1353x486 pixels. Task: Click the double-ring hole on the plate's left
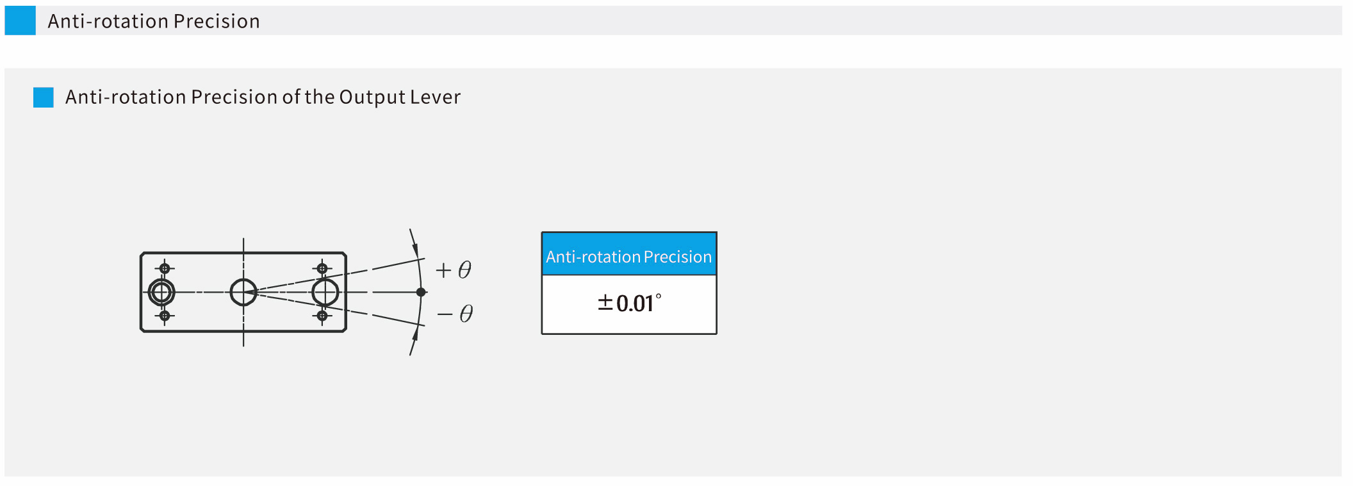pyautogui.click(x=161, y=292)
